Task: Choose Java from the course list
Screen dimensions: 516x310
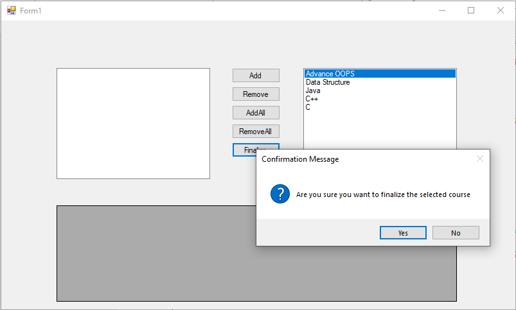Action: tap(313, 90)
